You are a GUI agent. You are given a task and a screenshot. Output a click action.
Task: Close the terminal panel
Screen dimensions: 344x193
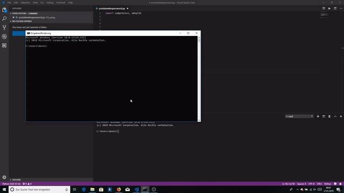[x=341, y=116]
